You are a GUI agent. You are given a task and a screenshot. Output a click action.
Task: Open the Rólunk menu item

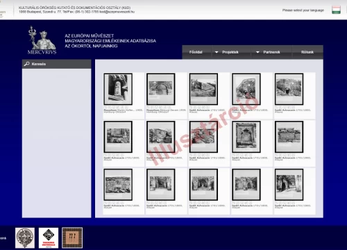[307, 52]
